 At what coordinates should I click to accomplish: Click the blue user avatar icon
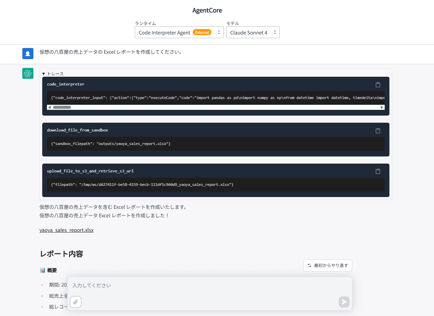pos(28,53)
